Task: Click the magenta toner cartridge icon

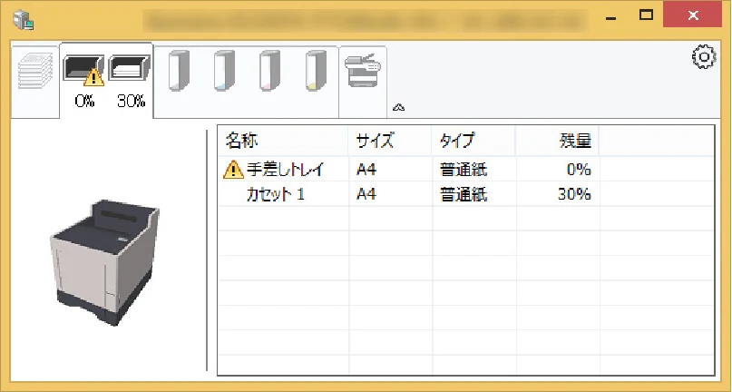Action: (x=269, y=71)
